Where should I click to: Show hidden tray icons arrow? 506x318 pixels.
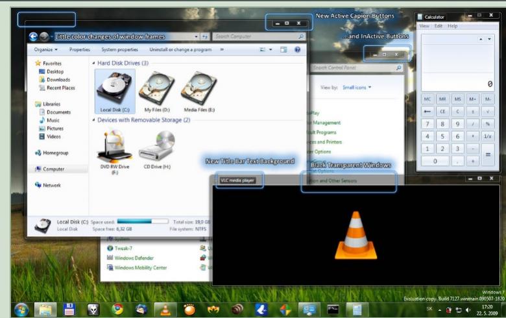[440, 310]
